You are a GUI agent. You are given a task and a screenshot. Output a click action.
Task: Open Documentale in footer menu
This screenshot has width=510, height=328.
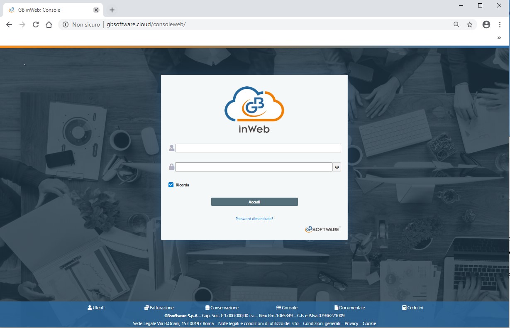click(x=349, y=308)
